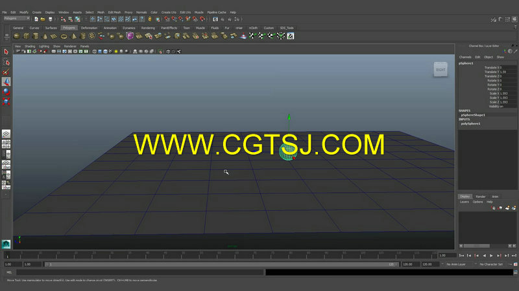Select the single perspective view layout
Viewport: 519px width, 291px height.
click(x=6, y=134)
